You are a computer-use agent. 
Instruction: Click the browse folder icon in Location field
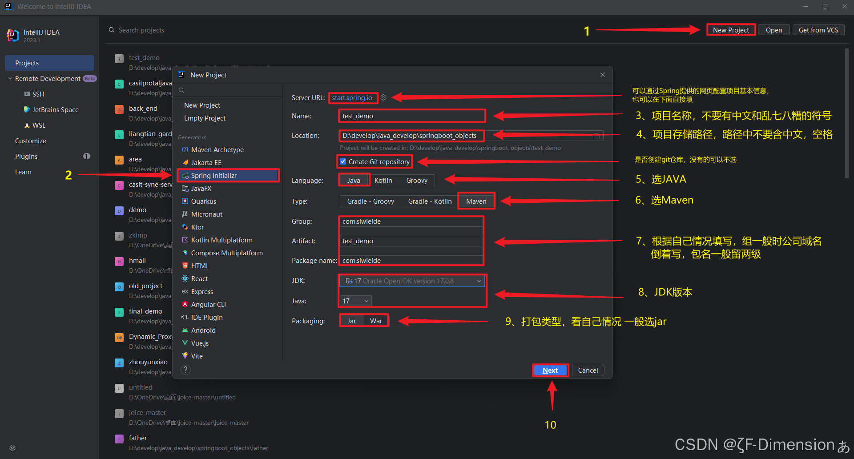[x=597, y=136]
